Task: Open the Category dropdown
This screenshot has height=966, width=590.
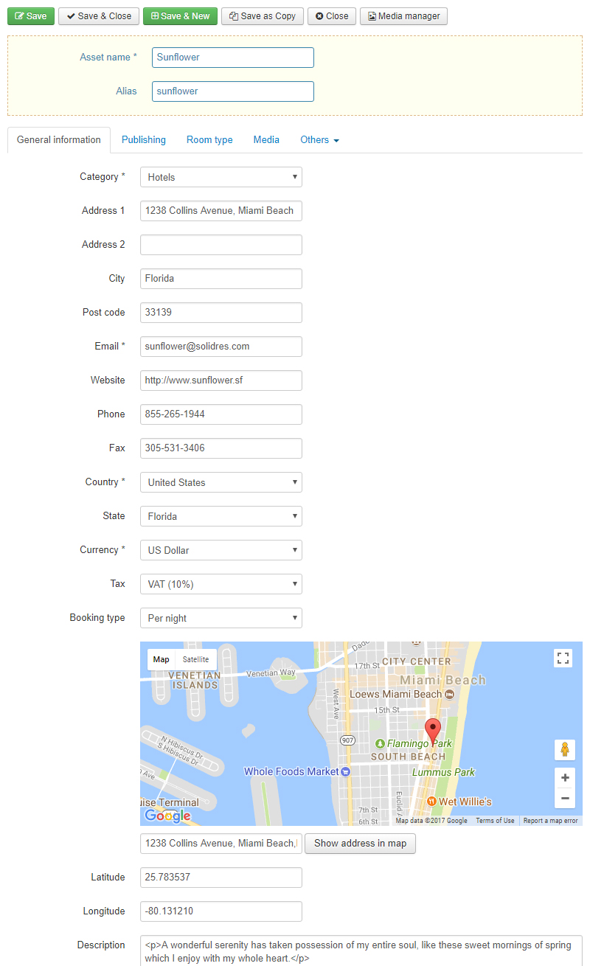Action: [221, 177]
